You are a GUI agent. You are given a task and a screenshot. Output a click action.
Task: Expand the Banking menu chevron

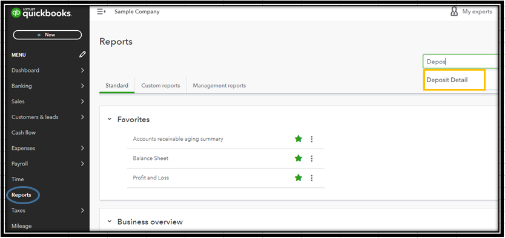(x=82, y=86)
